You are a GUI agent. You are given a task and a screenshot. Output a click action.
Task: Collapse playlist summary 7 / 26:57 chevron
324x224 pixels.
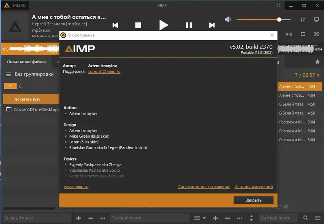(x=318, y=75)
